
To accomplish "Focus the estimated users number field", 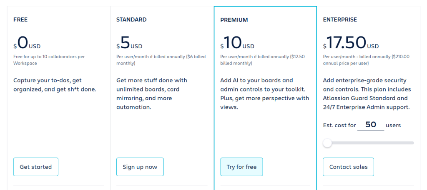I will pos(370,125).
